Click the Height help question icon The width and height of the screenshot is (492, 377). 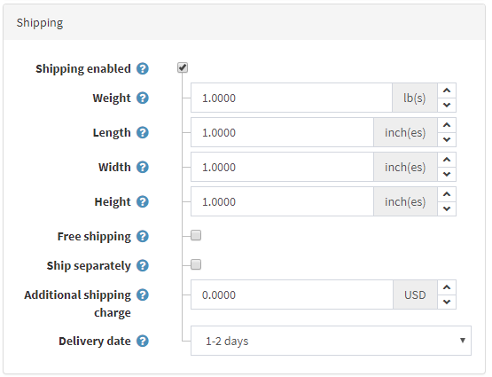143,201
